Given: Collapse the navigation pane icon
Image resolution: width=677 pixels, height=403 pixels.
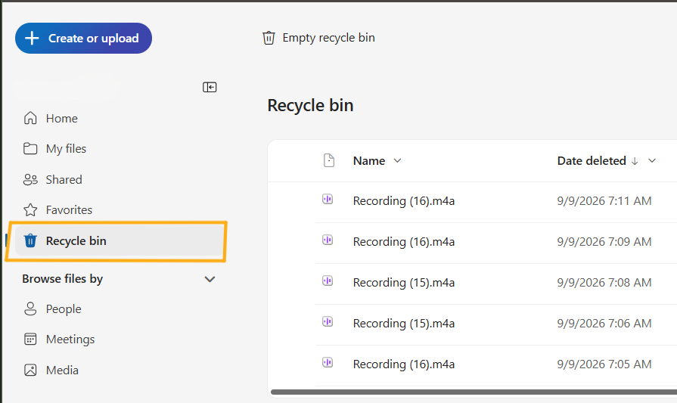Looking at the screenshot, I should 210,87.
